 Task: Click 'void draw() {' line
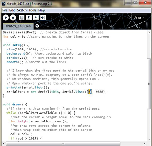[x=15, y=104]
